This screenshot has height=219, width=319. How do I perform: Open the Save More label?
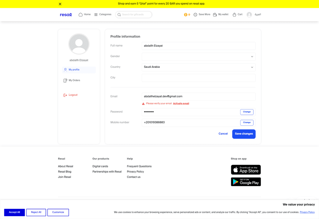point(204,14)
